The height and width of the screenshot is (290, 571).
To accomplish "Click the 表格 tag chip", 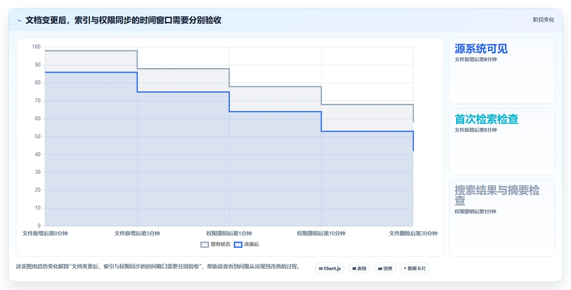I will pyautogui.click(x=359, y=268).
